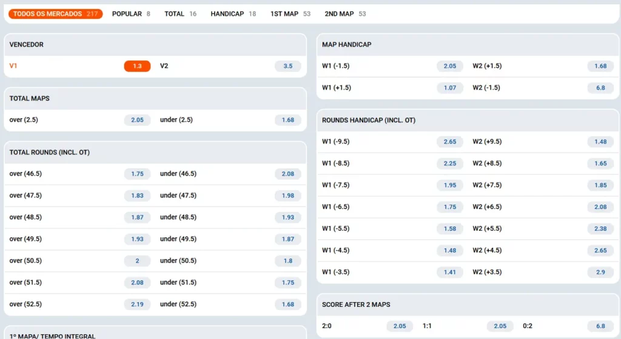The image size is (621, 339).
Task: Pick V2 winner odds 3.5
Action: tap(288, 66)
